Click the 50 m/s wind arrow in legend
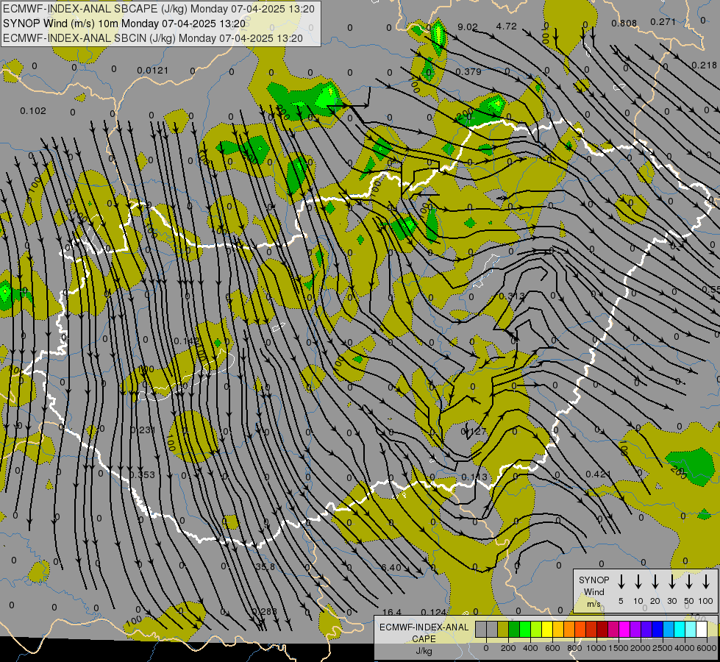 coord(689,582)
